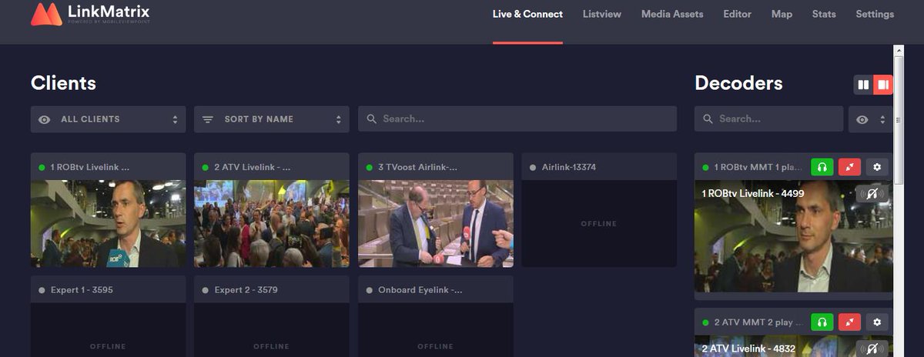The image size is (924, 357).
Task: Click the Decoders search field
Action: (x=768, y=119)
